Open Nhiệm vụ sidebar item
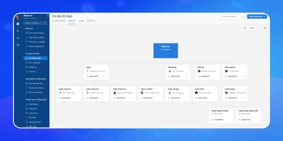The width and height of the screenshot is (283, 141). pyautogui.click(x=36, y=67)
